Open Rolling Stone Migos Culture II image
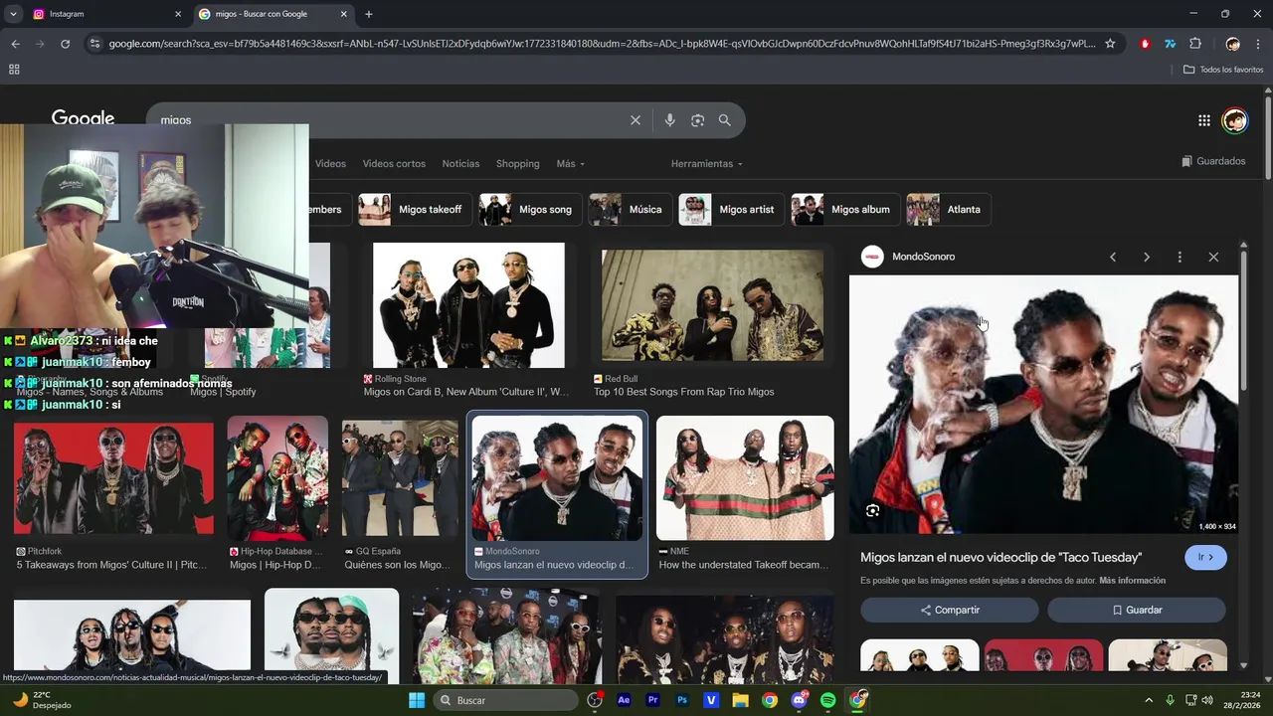1273x716 pixels. point(468,305)
